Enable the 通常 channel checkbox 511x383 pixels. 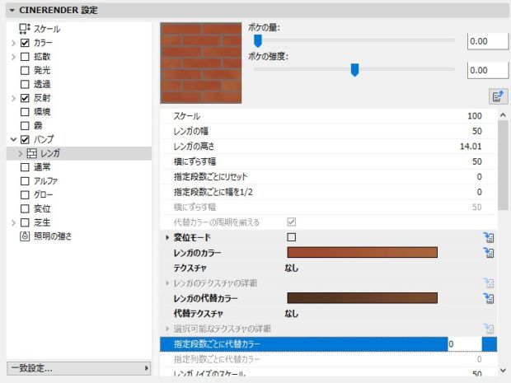25,167
